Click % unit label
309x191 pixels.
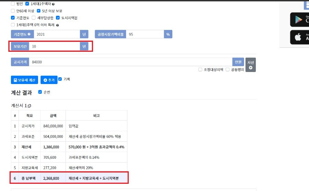point(168,34)
